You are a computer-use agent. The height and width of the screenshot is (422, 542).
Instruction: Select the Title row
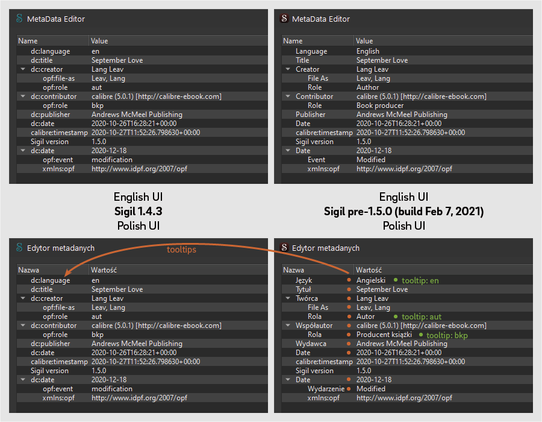(407, 60)
